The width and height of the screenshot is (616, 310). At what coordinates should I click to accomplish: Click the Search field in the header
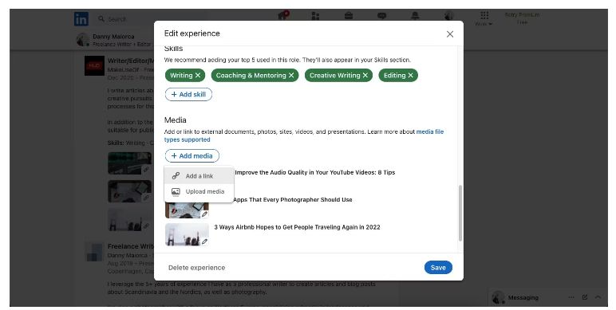click(149, 19)
